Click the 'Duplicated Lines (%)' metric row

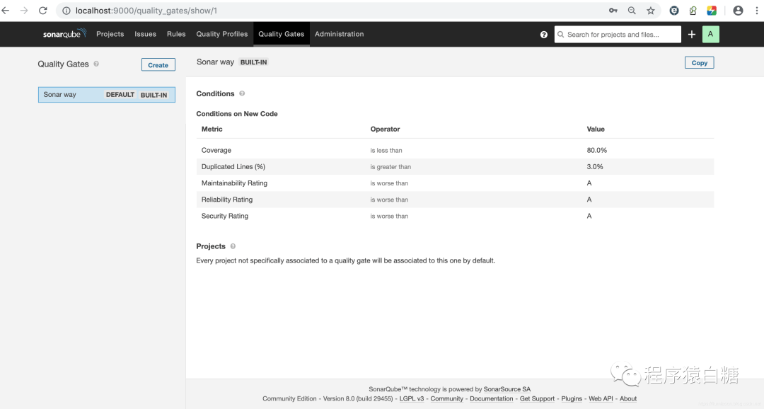455,167
